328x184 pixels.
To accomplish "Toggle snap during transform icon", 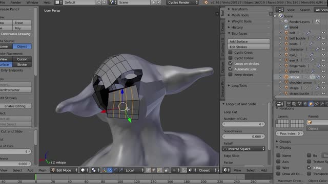I will 184,170.
